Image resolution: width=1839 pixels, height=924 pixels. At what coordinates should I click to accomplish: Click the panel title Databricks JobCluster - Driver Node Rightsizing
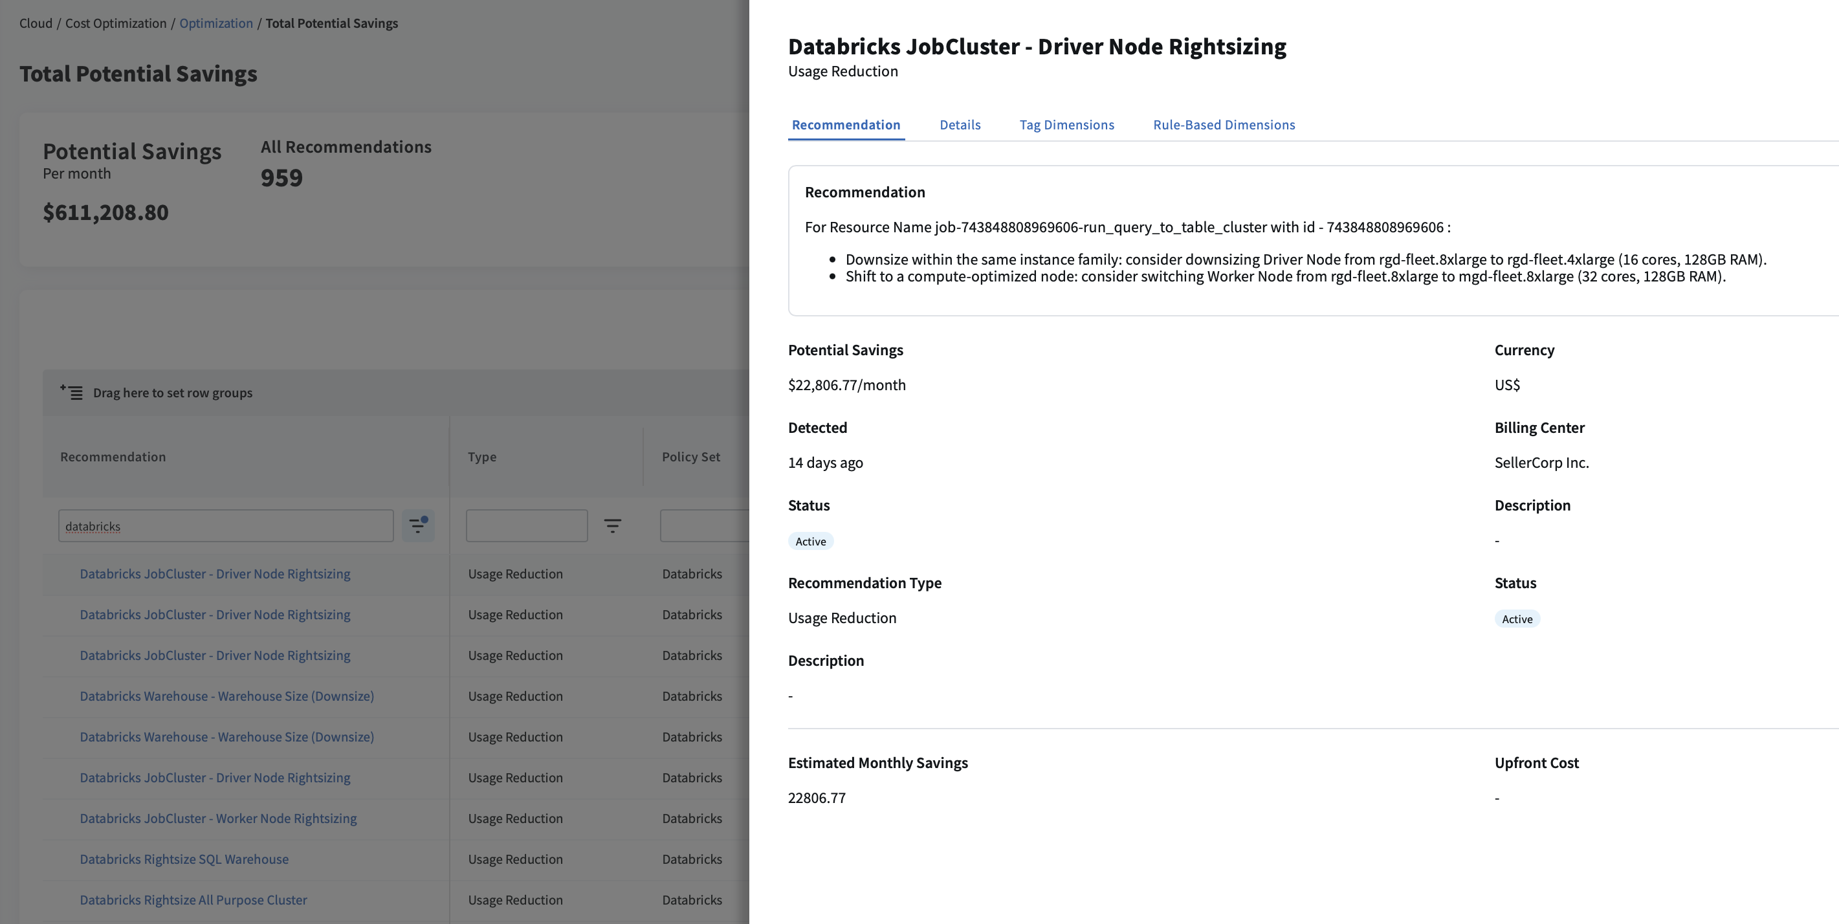click(1037, 46)
